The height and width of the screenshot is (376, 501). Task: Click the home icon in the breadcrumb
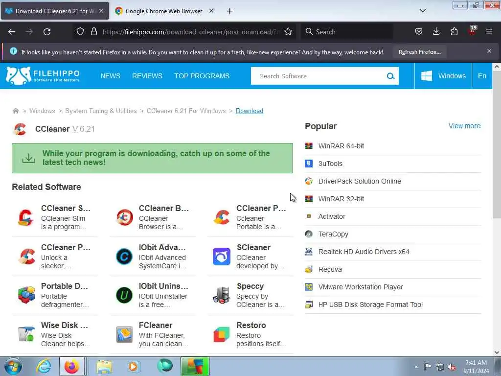(15, 111)
